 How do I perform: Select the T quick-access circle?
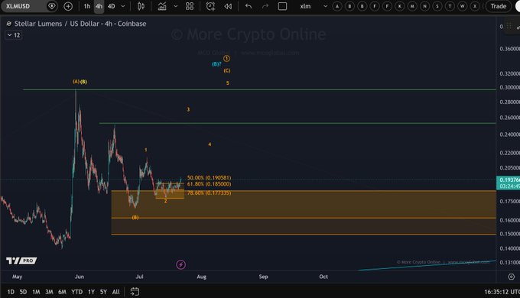450,6
